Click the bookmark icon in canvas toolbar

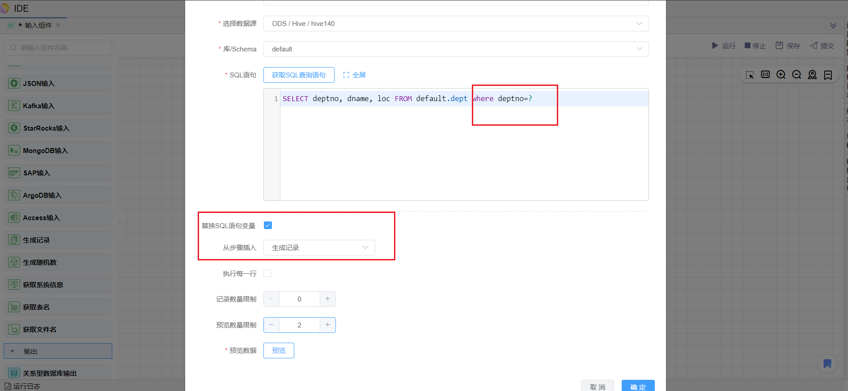click(828, 75)
